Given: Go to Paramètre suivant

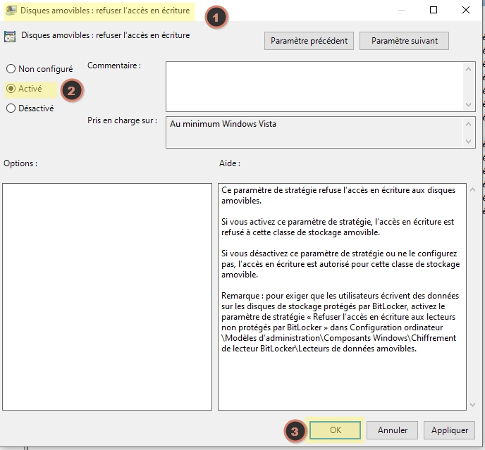Looking at the screenshot, I should pyautogui.click(x=404, y=41).
